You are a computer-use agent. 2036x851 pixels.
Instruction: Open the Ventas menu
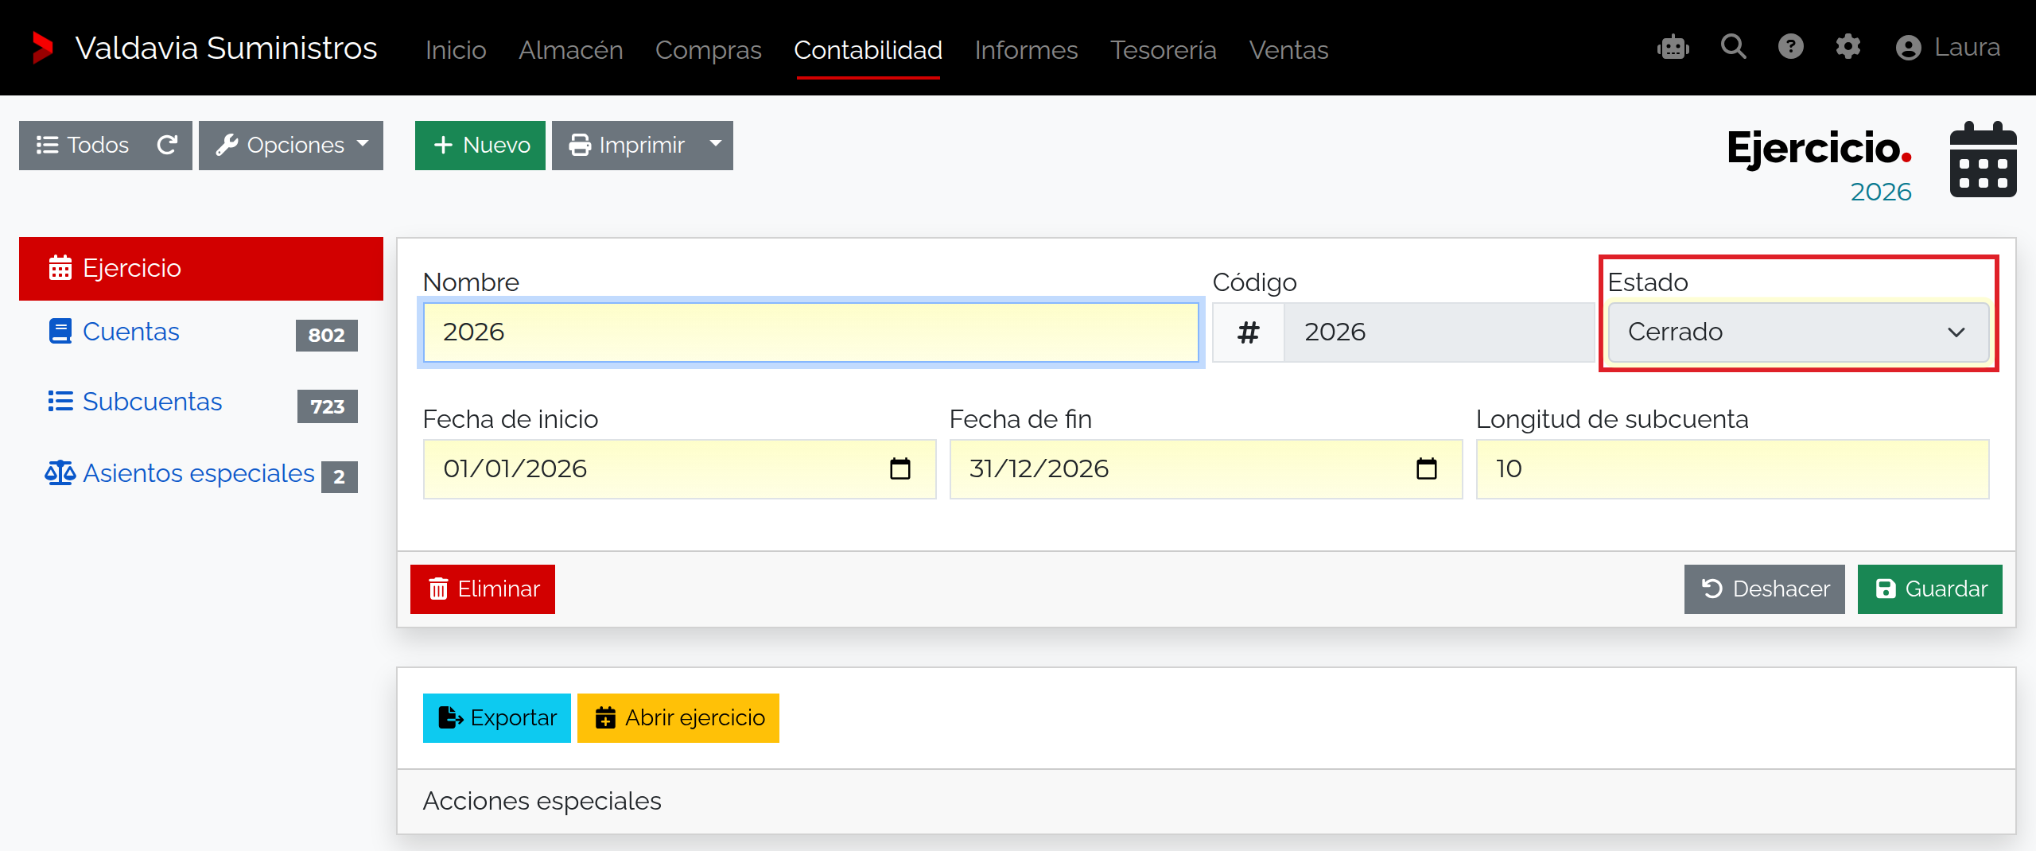[x=1288, y=50]
